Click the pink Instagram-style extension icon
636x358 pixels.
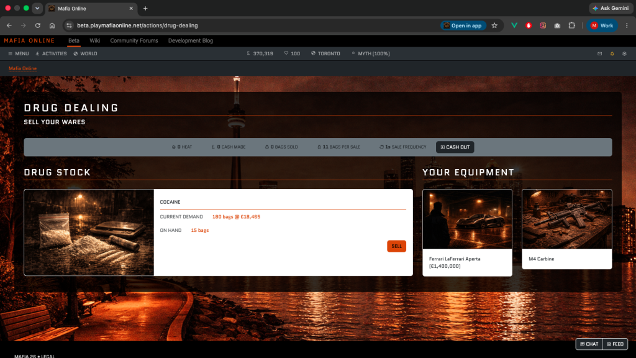pos(543,25)
